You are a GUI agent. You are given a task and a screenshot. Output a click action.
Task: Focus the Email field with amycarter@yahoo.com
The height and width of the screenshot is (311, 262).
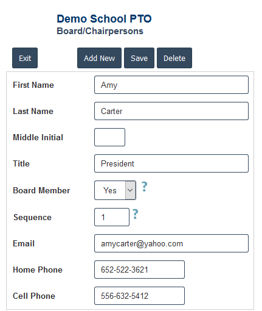click(171, 243)
